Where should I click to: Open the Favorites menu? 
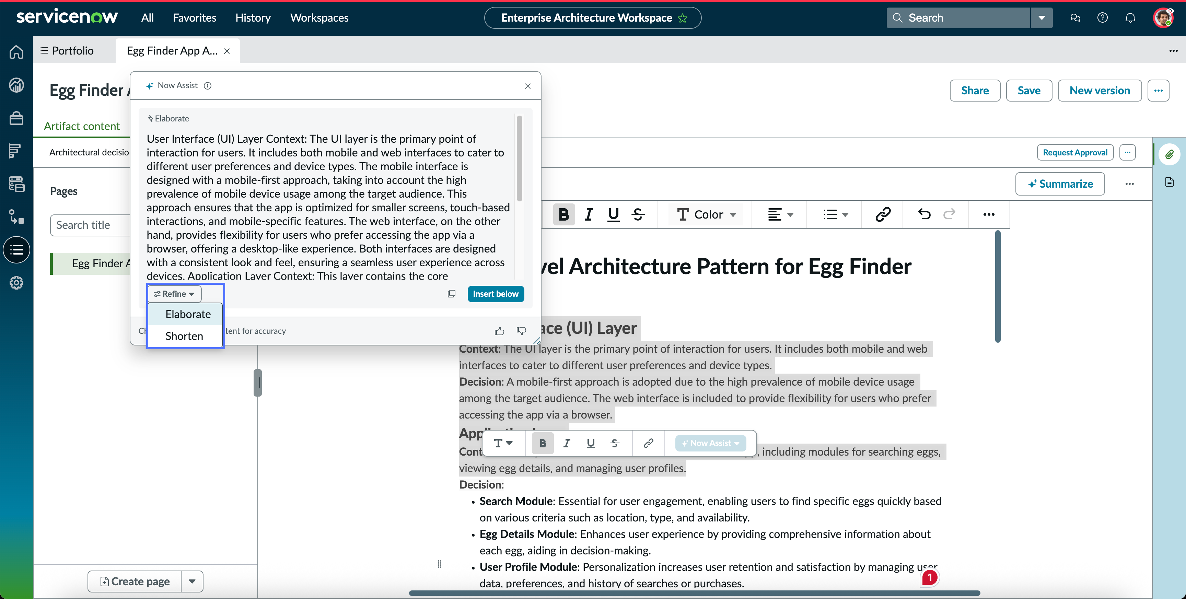(x=194, y=18)
